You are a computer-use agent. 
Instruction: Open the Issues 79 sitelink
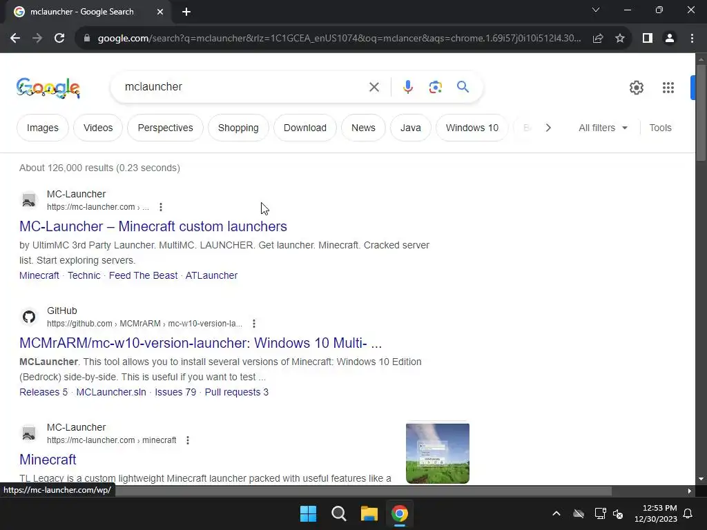(x=175, y=392)
